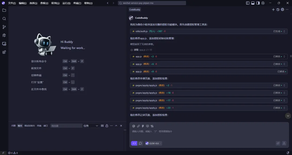Close the bottom panel with the X
This screenshot has width=292, height=155.
pos(121,126)
